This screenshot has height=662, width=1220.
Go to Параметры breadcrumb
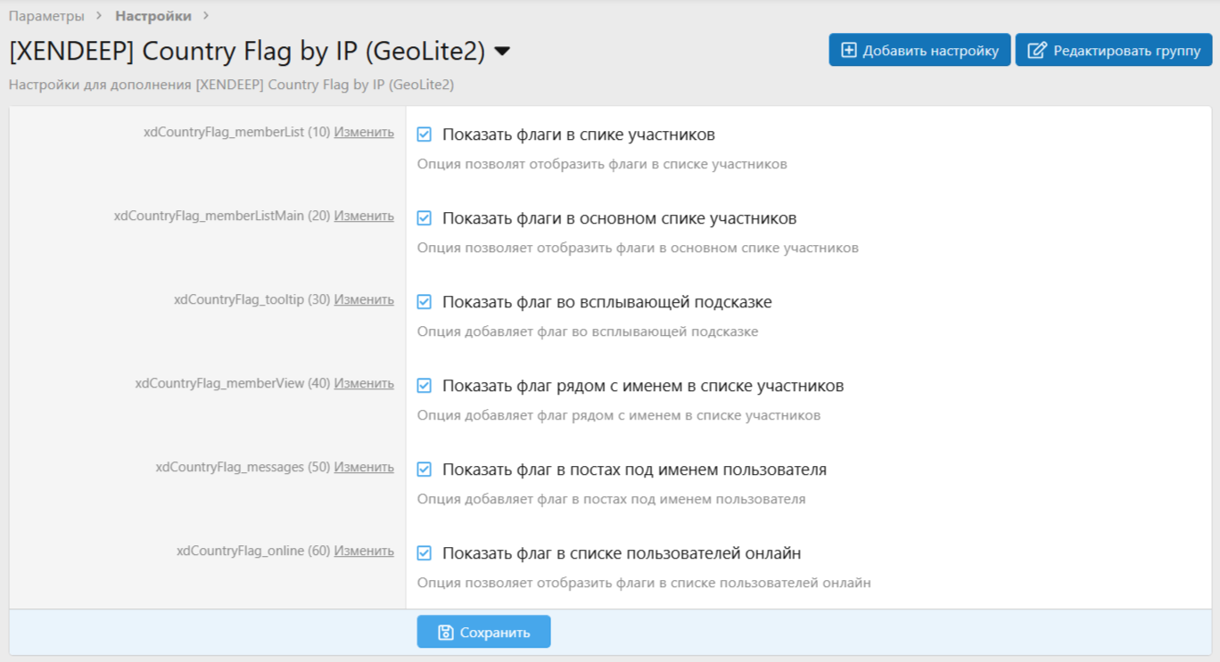[x=46, y=16]
